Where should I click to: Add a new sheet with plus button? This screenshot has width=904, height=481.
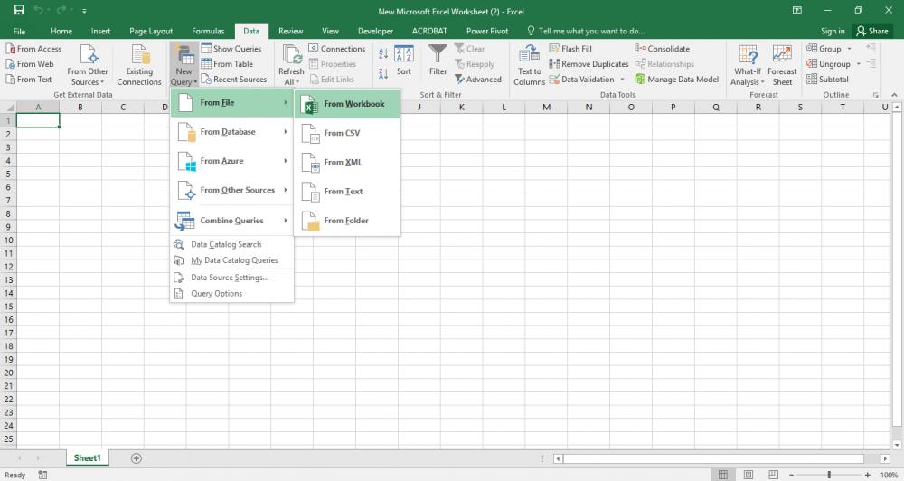click(137, 458)
